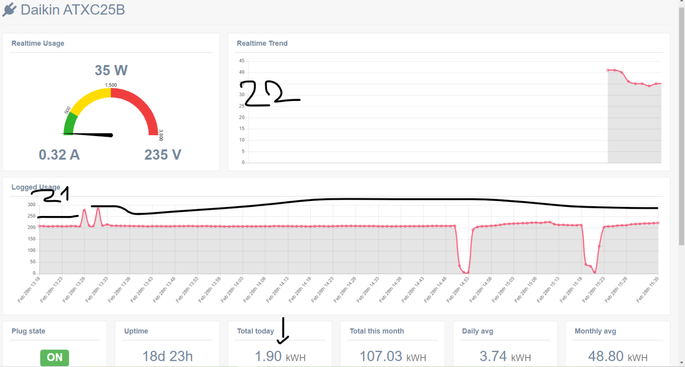
Task: Click the 0.32 A current reading
Action: [x=59, y=155]
